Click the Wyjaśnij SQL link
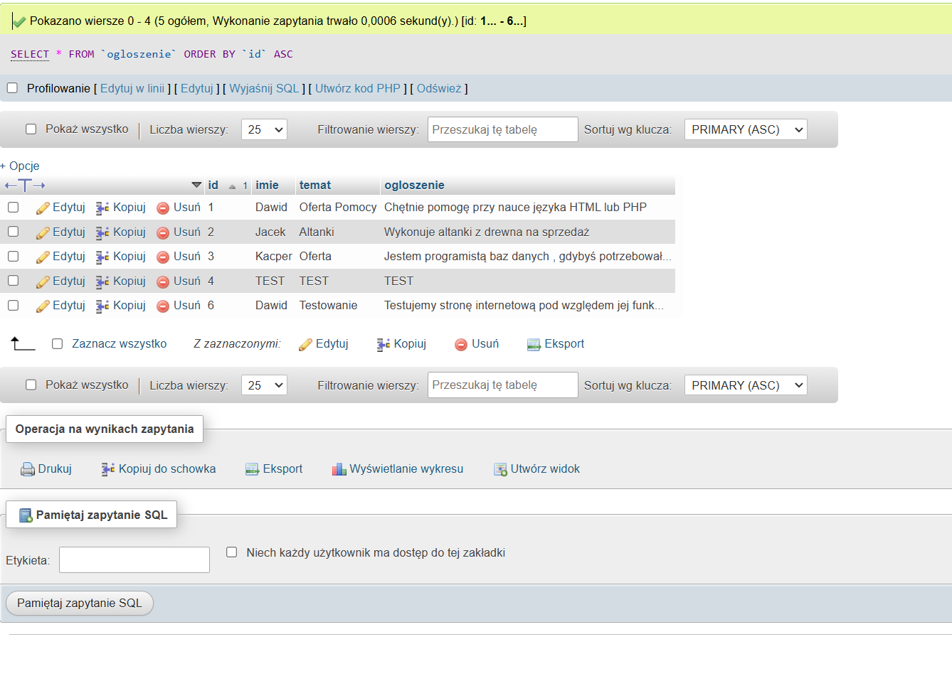Image resolution: width=952 pixels, height=691 pixels. click(x=264, y=88)
